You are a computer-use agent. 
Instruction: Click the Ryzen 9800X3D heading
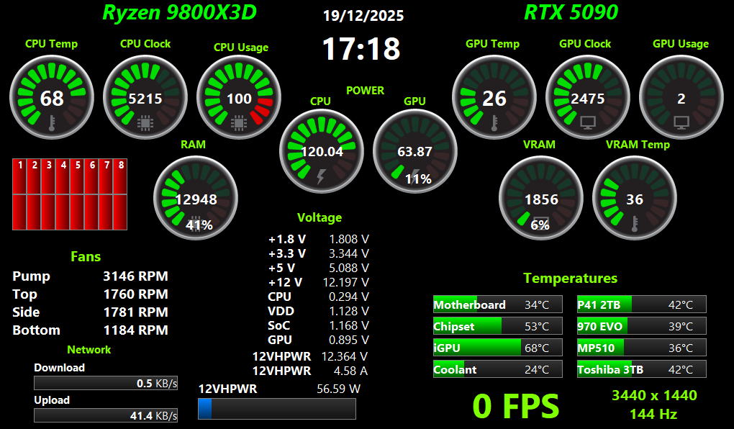click(179, 12)
